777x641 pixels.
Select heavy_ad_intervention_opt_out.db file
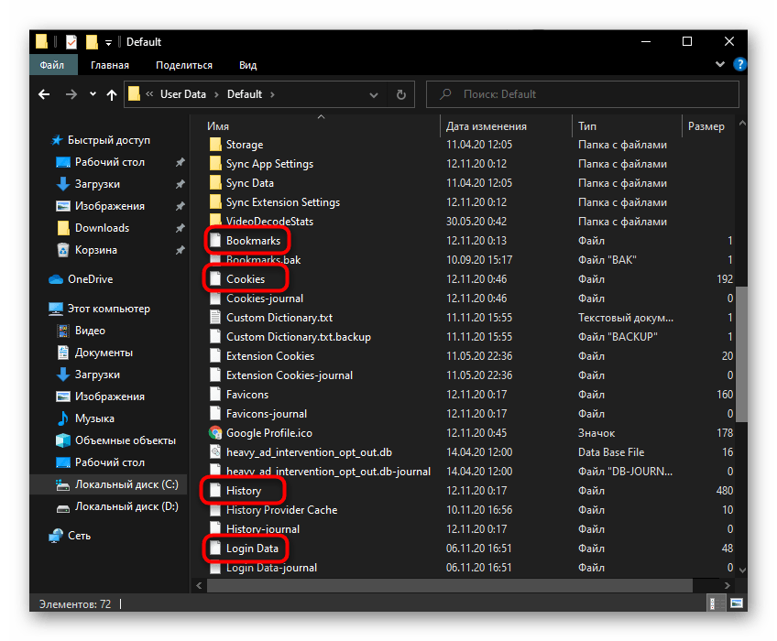pyautogui.click(x=309, y=452)
